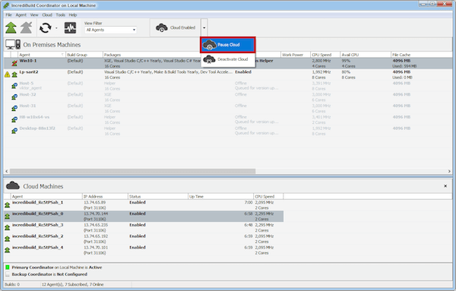The image size is (456, 291).
Task: Sort by Status column header in Cloud Machines
Action: [x=158, y=197]
